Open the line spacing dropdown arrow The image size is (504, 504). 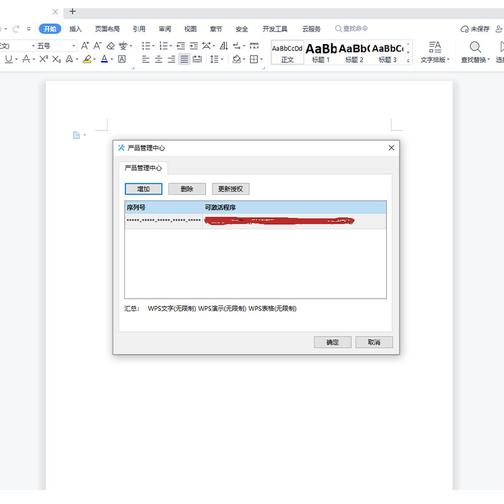222,59
